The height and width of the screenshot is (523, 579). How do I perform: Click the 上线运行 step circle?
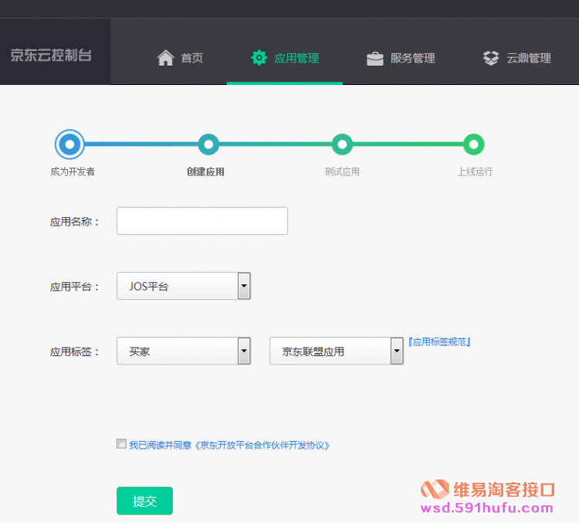(474, 144)
